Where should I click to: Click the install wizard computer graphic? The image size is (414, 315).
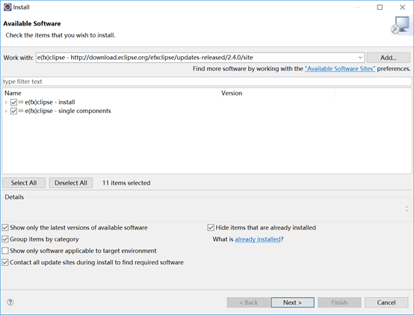401,25
